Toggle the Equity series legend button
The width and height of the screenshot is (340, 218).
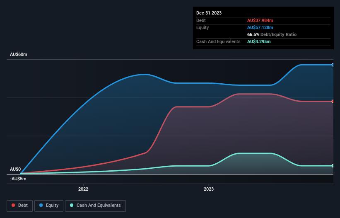coord(49,206)
